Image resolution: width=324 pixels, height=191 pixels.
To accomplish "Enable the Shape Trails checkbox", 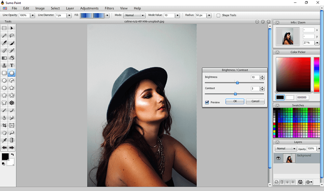I will click(x=218, y=15).
